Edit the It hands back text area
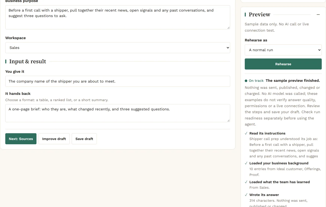This screenshot has width=326, height=207. click(118, 113)
